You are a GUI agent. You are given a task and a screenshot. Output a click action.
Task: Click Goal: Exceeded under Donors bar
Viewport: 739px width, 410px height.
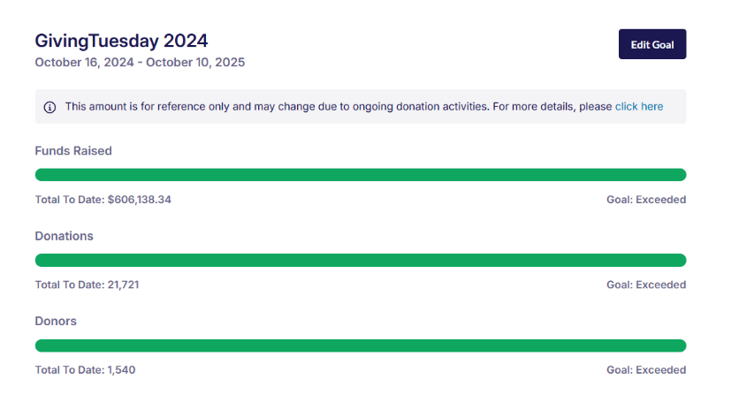[x=645, y=369]
